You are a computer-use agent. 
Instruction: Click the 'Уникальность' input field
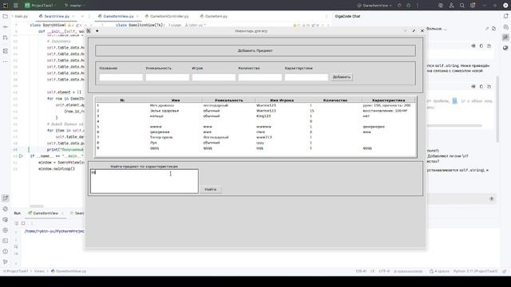coord(167,77)
